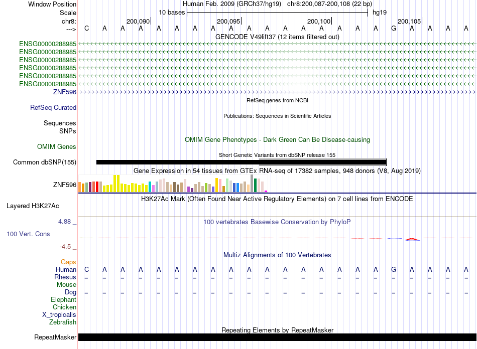Click the 200,100 coordinate marker
Image resolution: width=477 pixels, height=349 pixels.
[319, 21]
